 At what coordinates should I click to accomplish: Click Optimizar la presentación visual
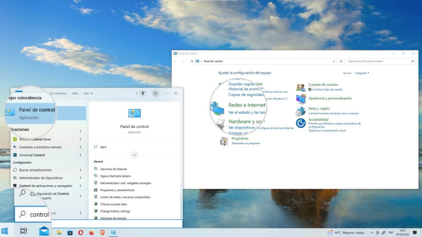coord(327,130)
